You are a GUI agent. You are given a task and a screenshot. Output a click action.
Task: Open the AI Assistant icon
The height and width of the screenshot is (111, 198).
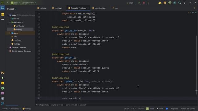click(x=170, y=3)
